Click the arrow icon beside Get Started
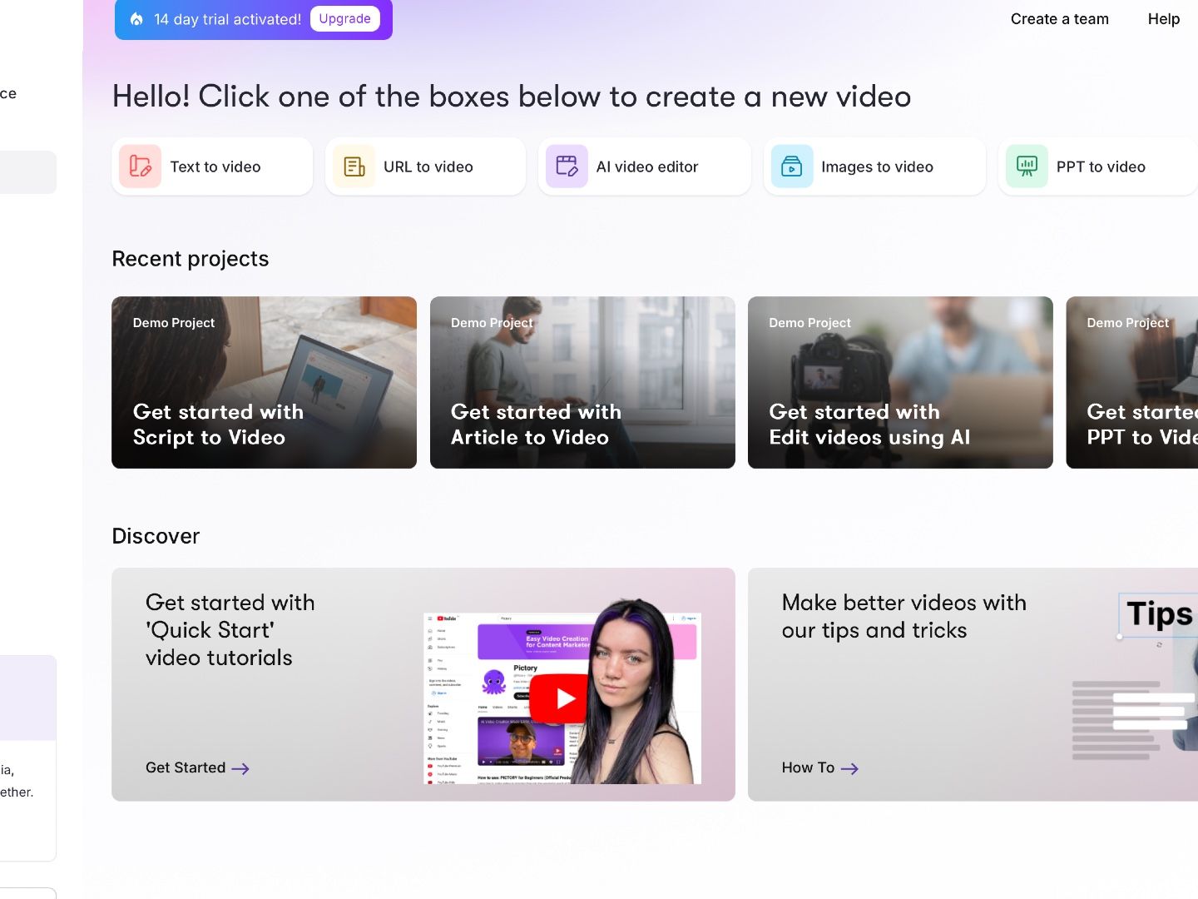This screenshot has width=1198, height=899. coord(240,768)
